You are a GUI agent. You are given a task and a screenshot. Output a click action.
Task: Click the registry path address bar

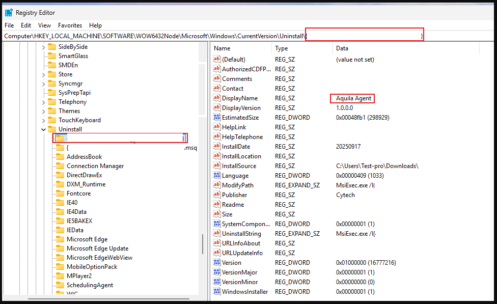click(153, 36)
